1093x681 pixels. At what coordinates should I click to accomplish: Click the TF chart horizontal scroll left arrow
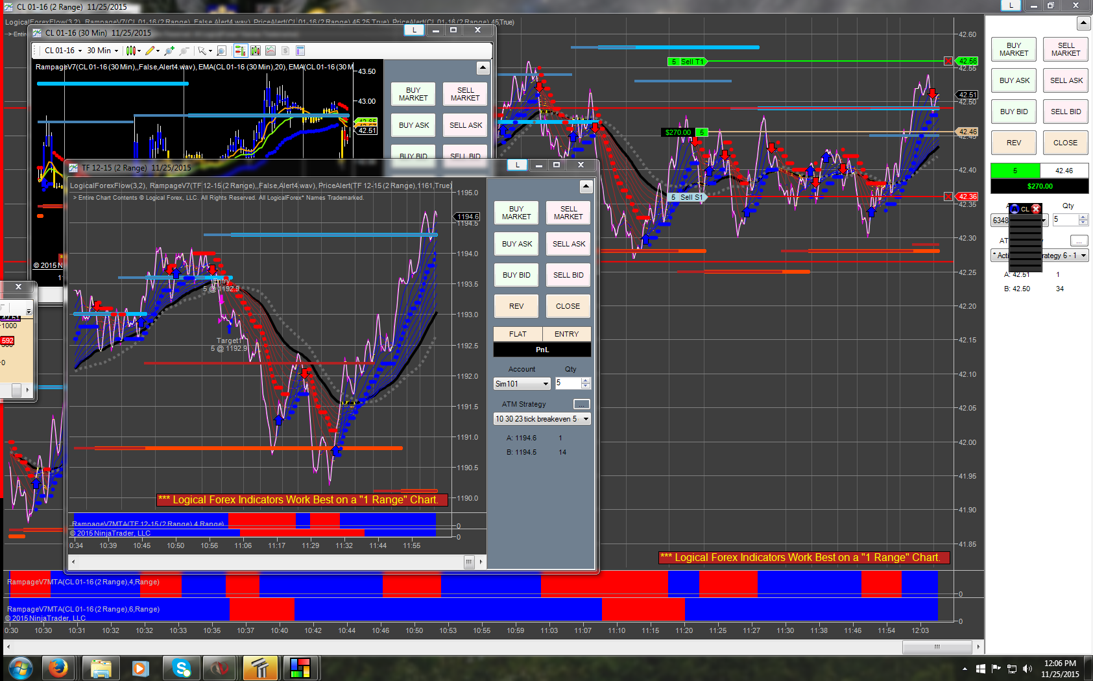pos(73,562)
